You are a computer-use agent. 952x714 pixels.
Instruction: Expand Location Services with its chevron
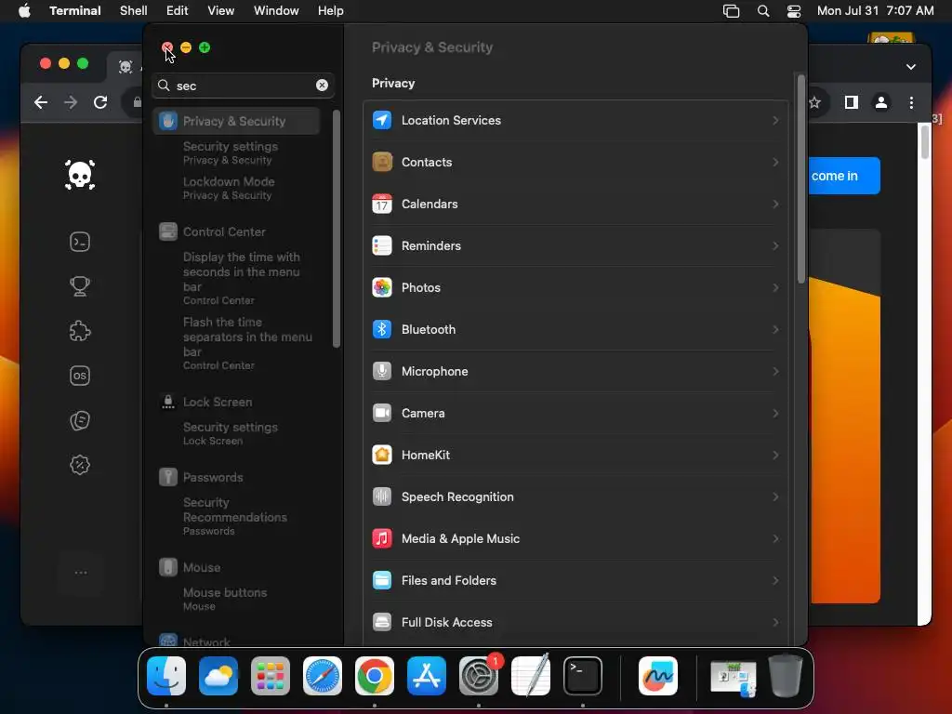coord(775,120)
